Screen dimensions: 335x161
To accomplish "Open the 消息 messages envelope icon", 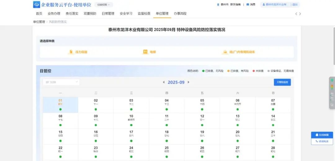I will coord(248,5).
